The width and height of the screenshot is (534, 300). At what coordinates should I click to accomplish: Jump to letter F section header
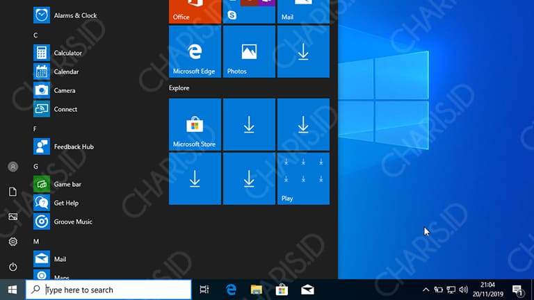click(x=35, y=129)
